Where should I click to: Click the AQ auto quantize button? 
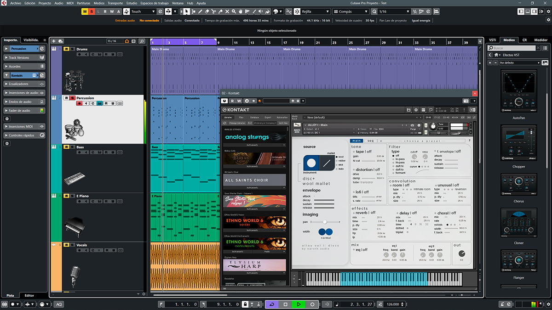59,304
